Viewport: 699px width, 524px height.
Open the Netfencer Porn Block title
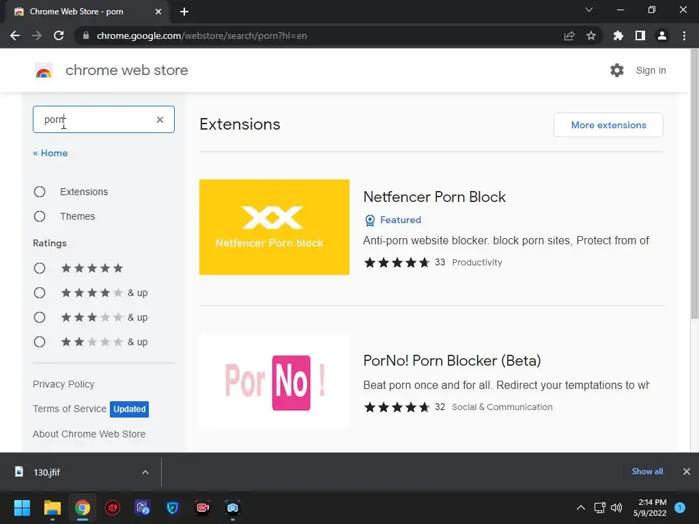tap(435, 197)
